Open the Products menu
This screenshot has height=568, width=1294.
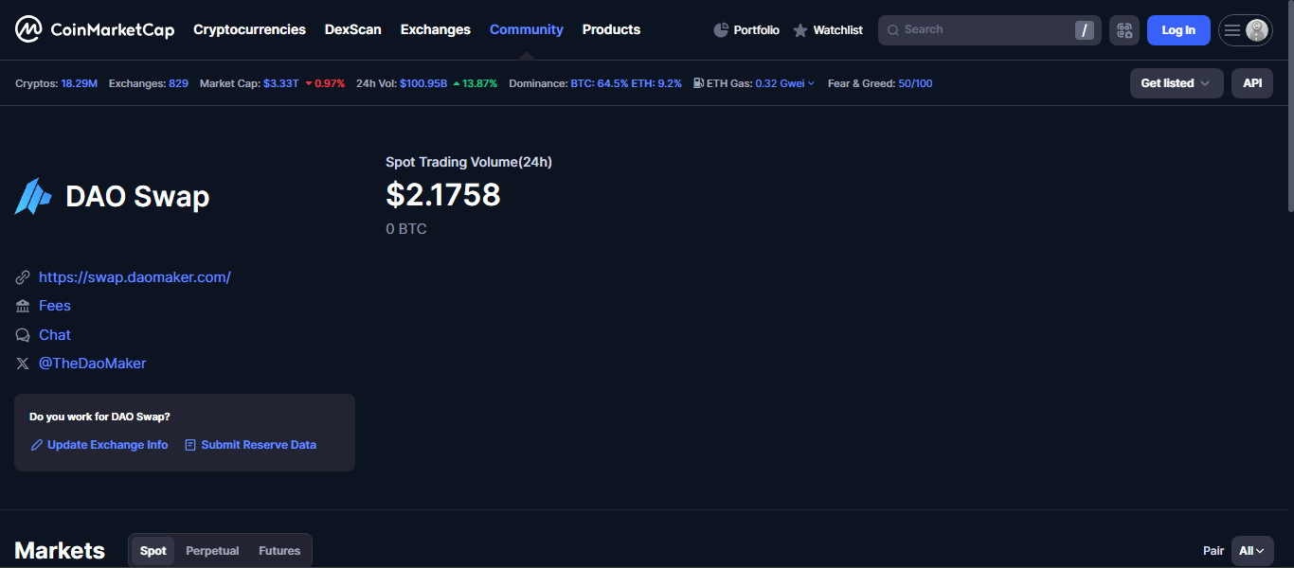click(x=611, y=29)
